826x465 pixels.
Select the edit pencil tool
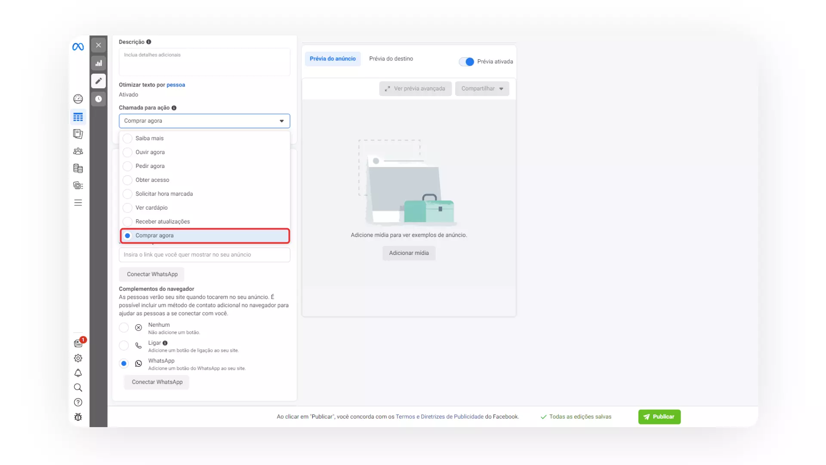pyautogui.click(x=99, y=81)
